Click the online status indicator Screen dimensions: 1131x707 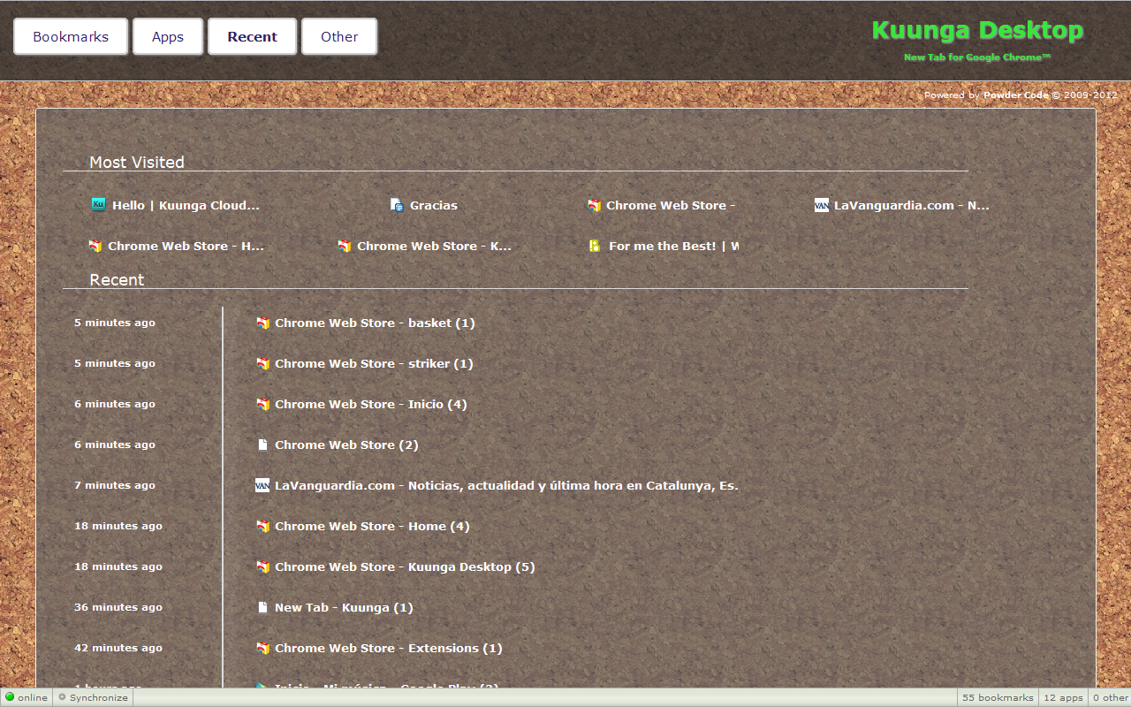pyautogui.click(x=27, y=697)
